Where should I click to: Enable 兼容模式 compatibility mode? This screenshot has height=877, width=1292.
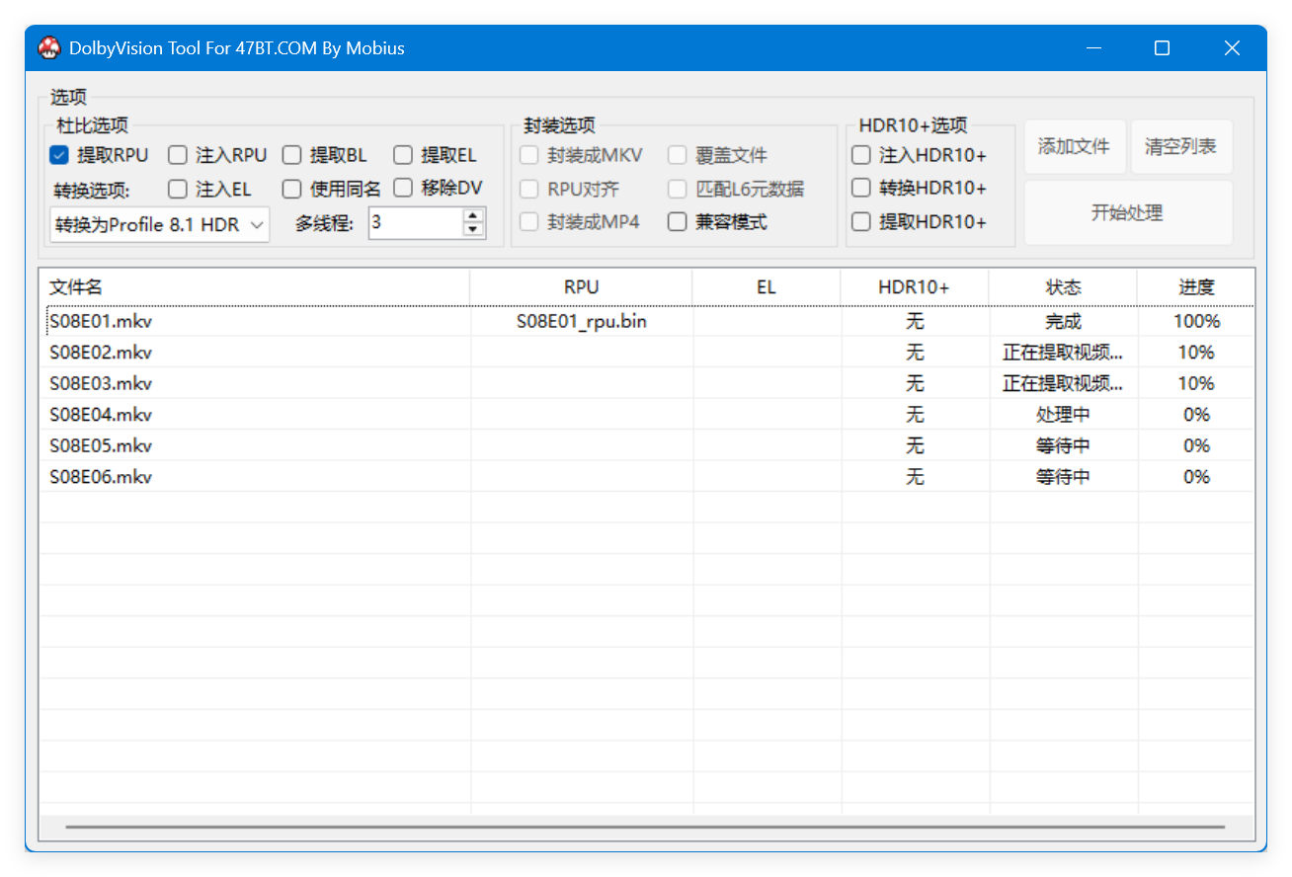678,222
